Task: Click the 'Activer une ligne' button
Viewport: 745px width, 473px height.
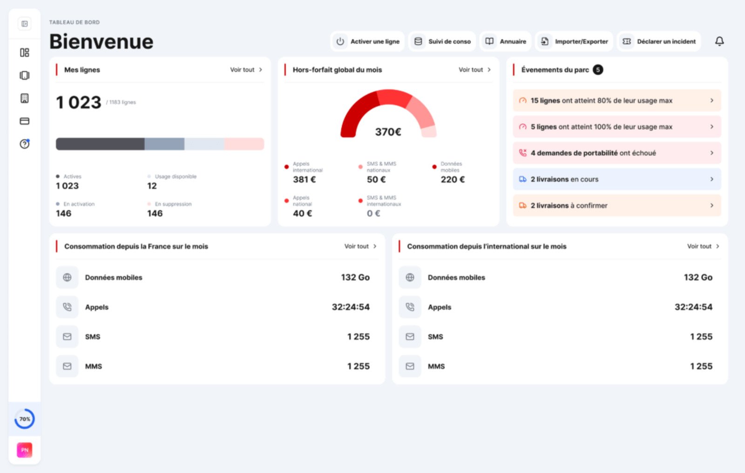Action: pyautogui.click(x=367, y=41)
